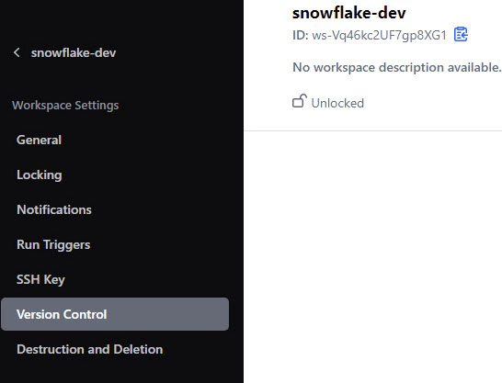Image resolution: width=502 pixels, height=383 pixels.
Task: Click the Workspace Settings section header
Action: (65, 106)
